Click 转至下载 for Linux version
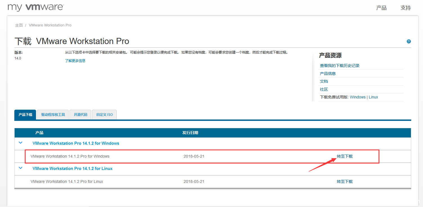 pos(344,181)
